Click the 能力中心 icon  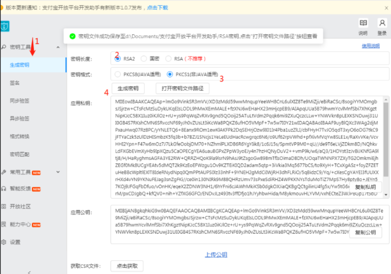pos(4,225)
